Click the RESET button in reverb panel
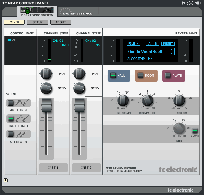Image resolution: width=204 pixels, height=195 pixels. [x=168, y=43]
